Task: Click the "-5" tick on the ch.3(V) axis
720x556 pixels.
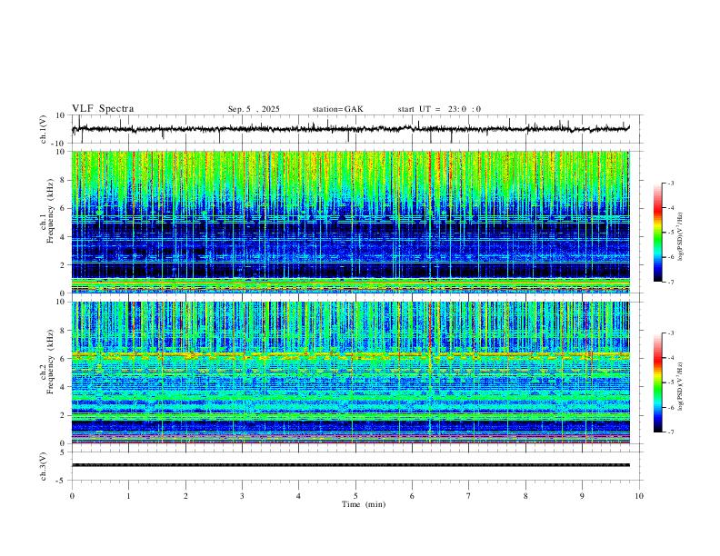Action: tap(62, 481)
